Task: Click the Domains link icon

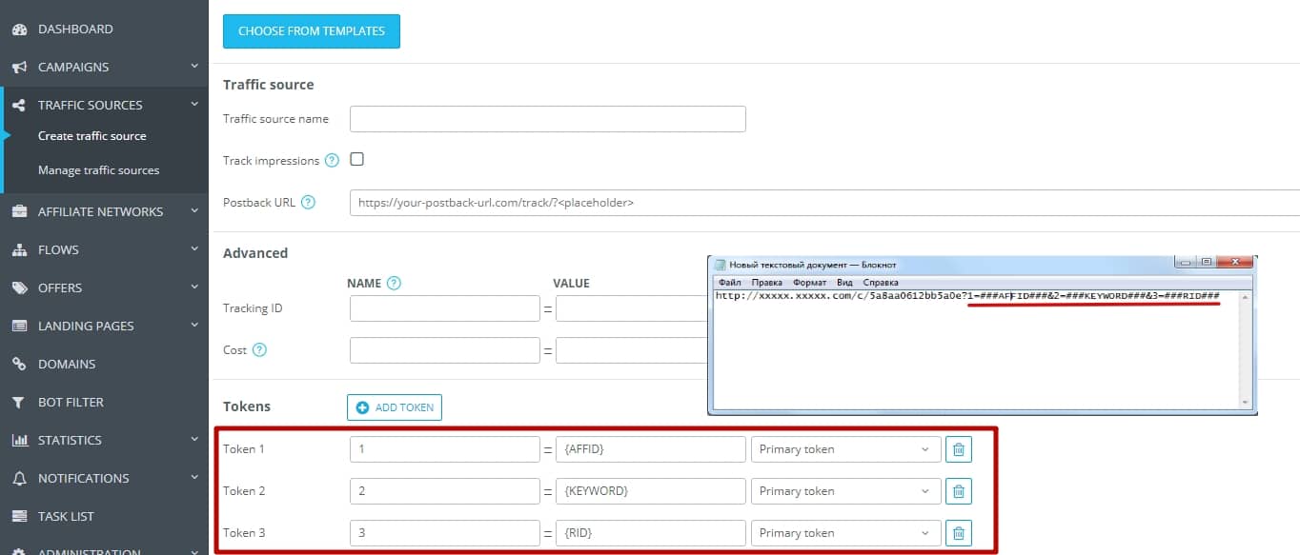Action: coord(18,365)
